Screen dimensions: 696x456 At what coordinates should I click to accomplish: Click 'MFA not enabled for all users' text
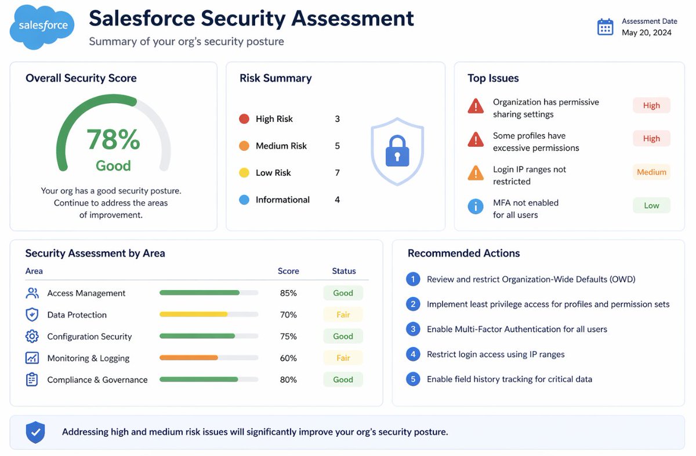pos(525,209)
